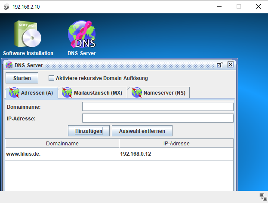Open the Mailaustausch (MX) tab
This screenshot has height=203, width=268.
(92, 93)
